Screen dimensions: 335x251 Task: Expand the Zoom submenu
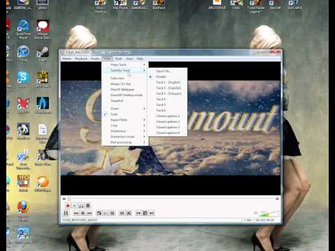pyautogui.click(x=125, y=109)
